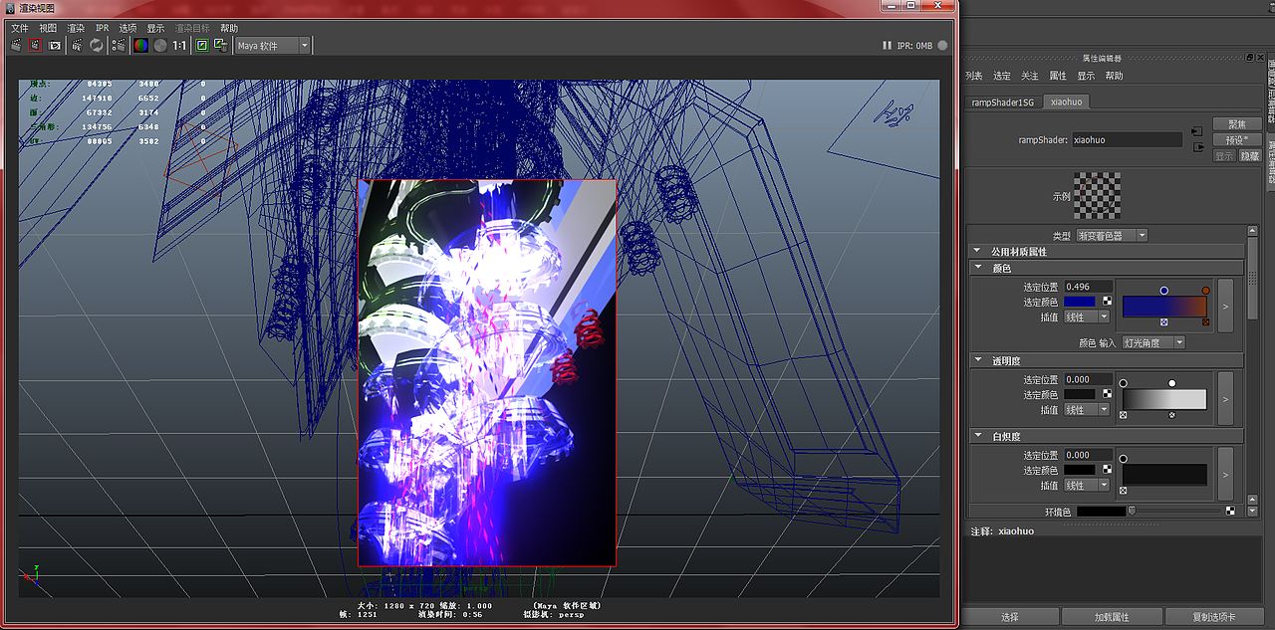This screenshot has width=1275, height=630.
Task: Click checker map button beside ambient color slider
Action: click(1230, 511)
